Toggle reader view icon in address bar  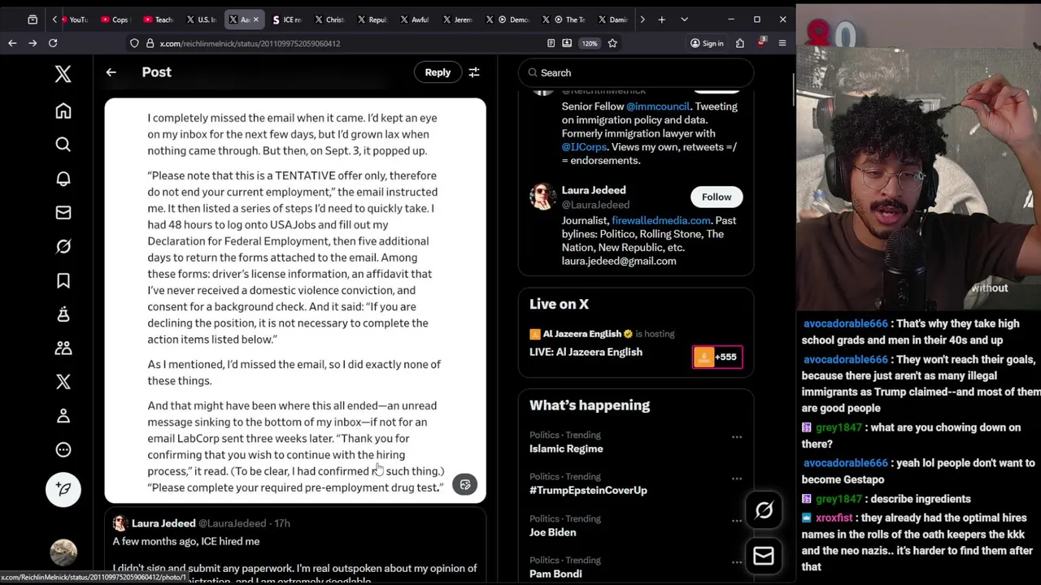tap(551, 43)
